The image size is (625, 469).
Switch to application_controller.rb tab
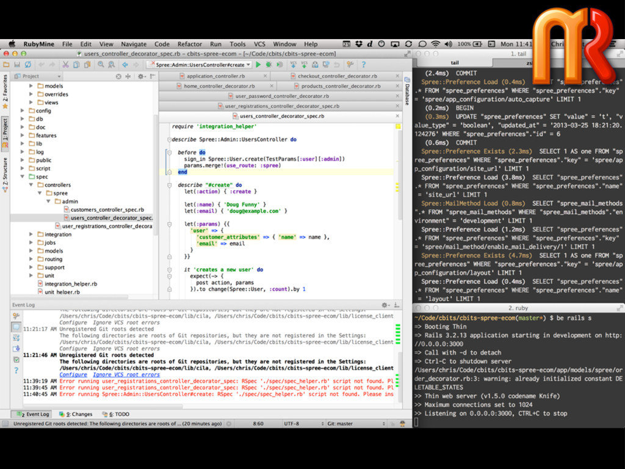point(215,76)
